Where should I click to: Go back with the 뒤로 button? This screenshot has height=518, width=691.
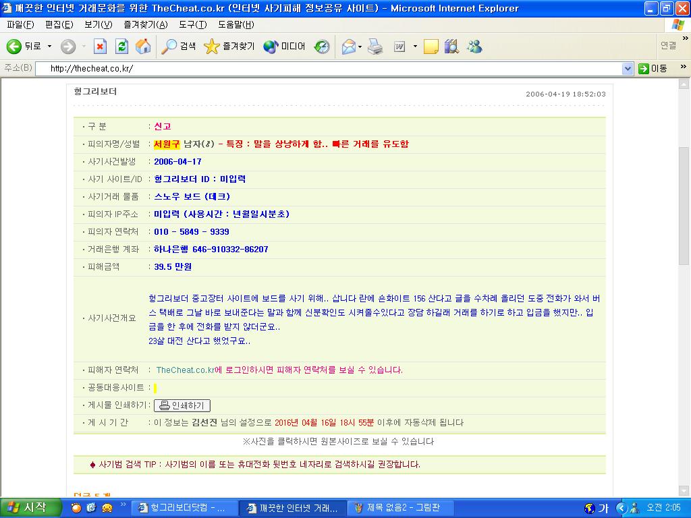(24, 47)
